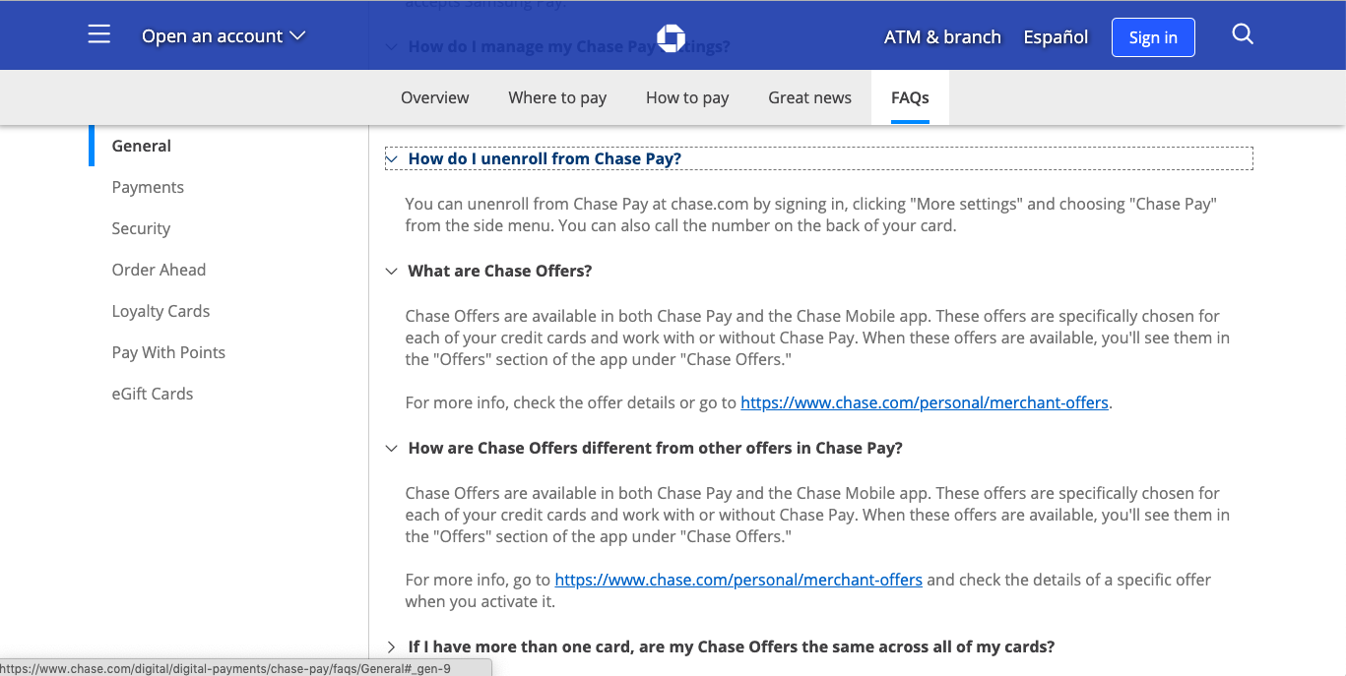Open merchant-offers link under 'What are Chase Offers?'
The width and height of the screenshot is (1346, 676).
[x=925, y=402]
